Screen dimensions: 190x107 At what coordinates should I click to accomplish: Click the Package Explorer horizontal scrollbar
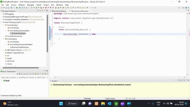(21, 68)
